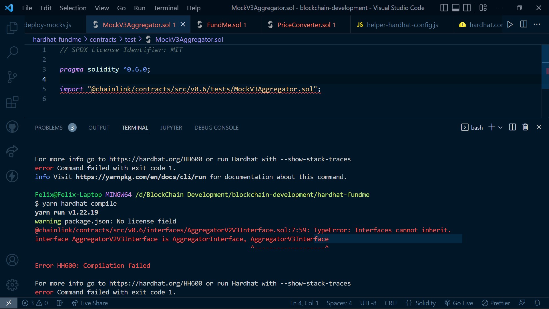This screenshot has height=309, width=549.
Task: Open the Explorer view in activity bar
Action: tap(12, 28)
